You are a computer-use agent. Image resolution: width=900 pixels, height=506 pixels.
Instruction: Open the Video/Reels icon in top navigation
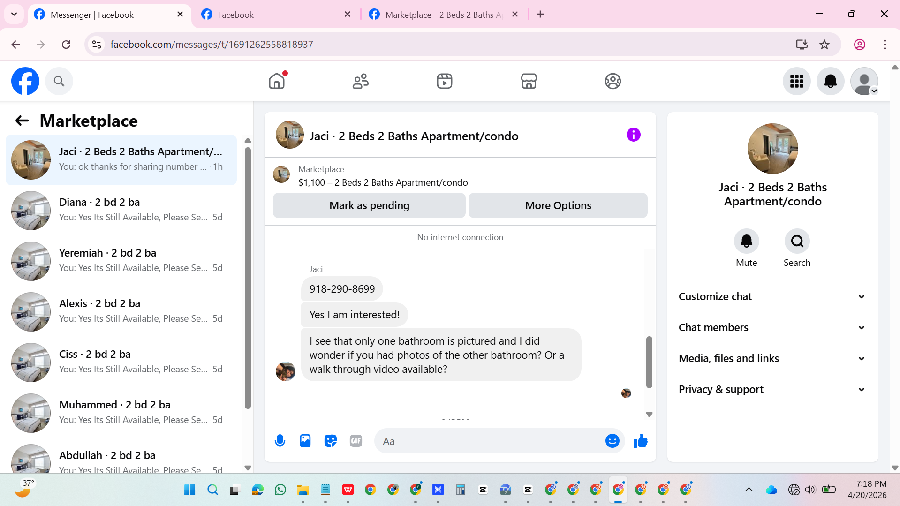tap(445, 81)
